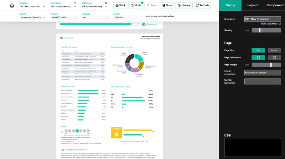Open the History panel
This screenshot has width=285, height=159.
pos(184,6)
